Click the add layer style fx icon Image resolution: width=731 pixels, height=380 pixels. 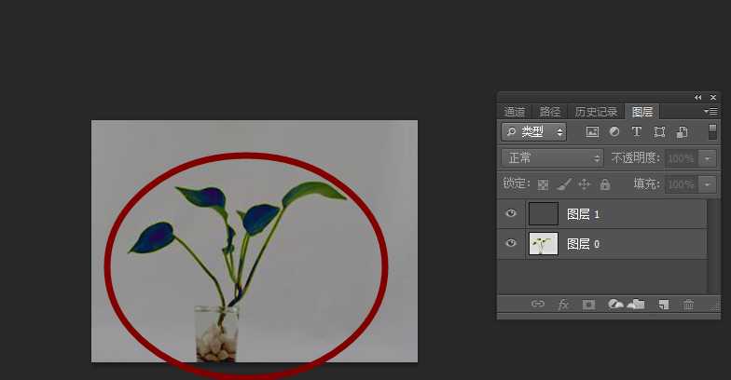(563, 305)
